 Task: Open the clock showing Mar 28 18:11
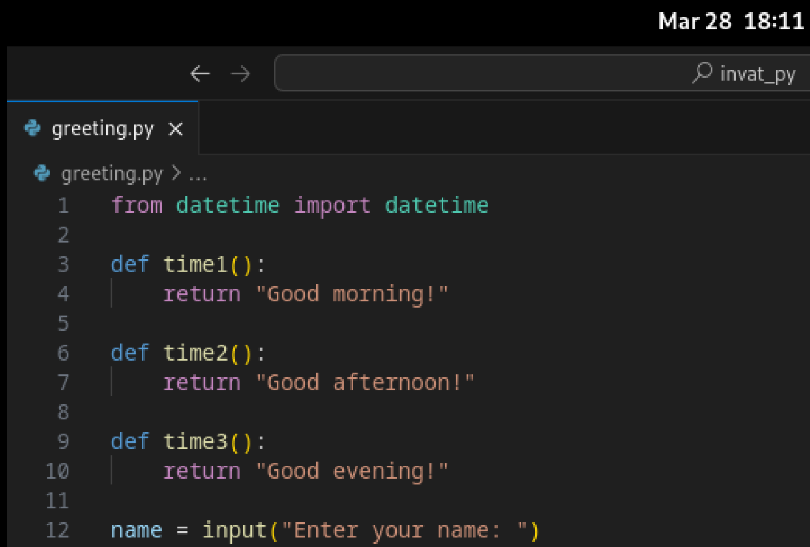(x=731, y=22)
